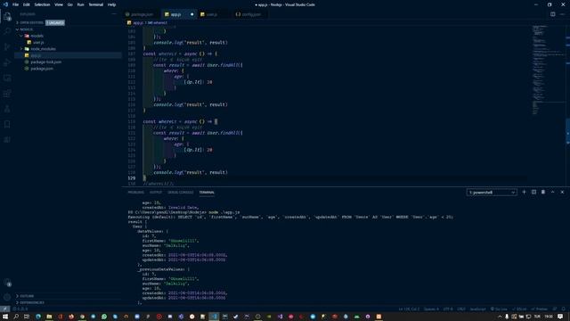Open Windows Start menu
The height and width of the screenshot is (321, 570).
[5, 317]
